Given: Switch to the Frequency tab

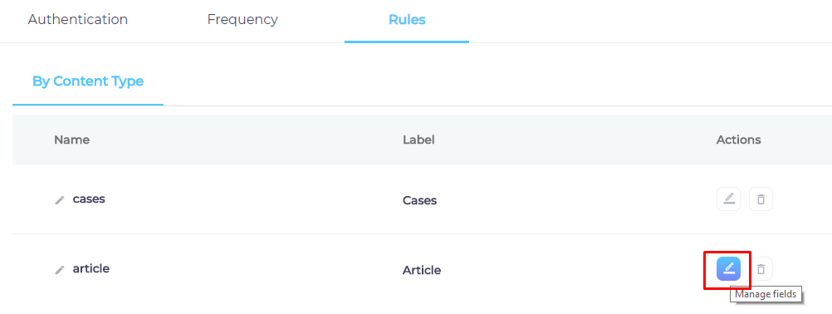Looking at the screenshot, I should pyautogui.click(x=242, y=20).
